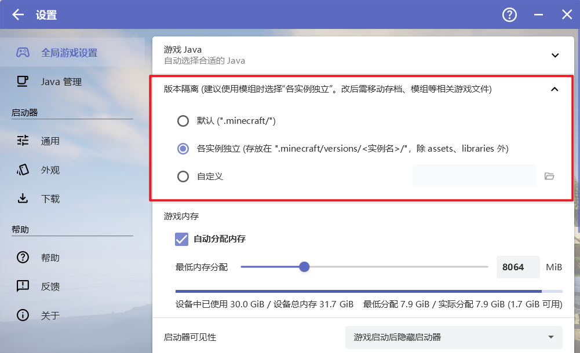Image resolution: width=580 pixels, height=353 pixels.
Task: Click the 8064 MiB memory input field
Action: tap(517, 267)
